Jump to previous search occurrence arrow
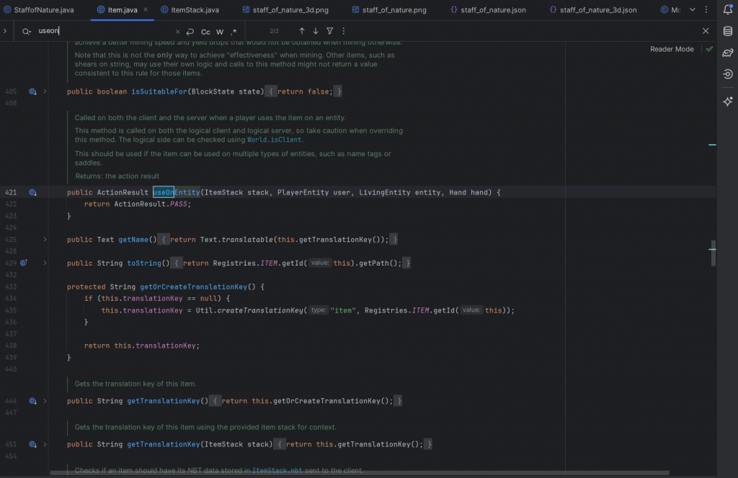The height and width of the screenshot is (478, 738). point(302,32)
